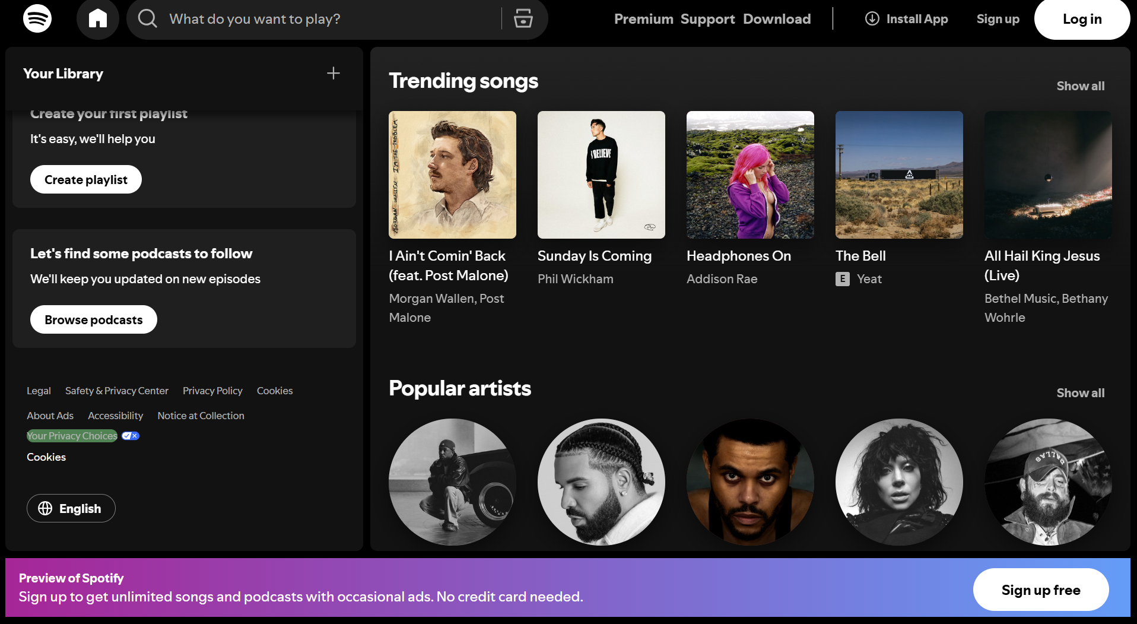Open artist photo of man crouching by car
1137x624 pixels.
click(452, 482)
